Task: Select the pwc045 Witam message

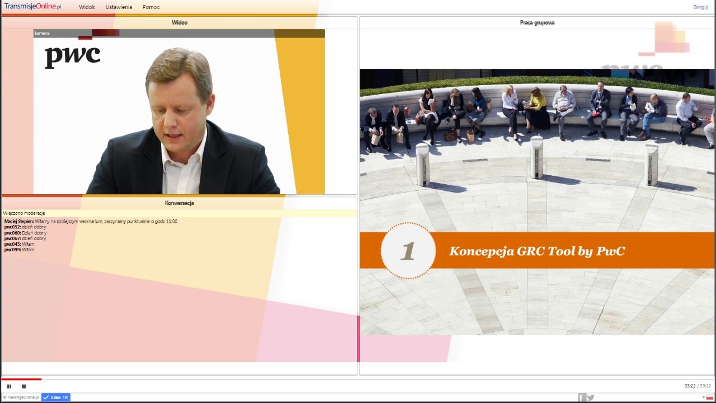Action: [x=20, y=244]
